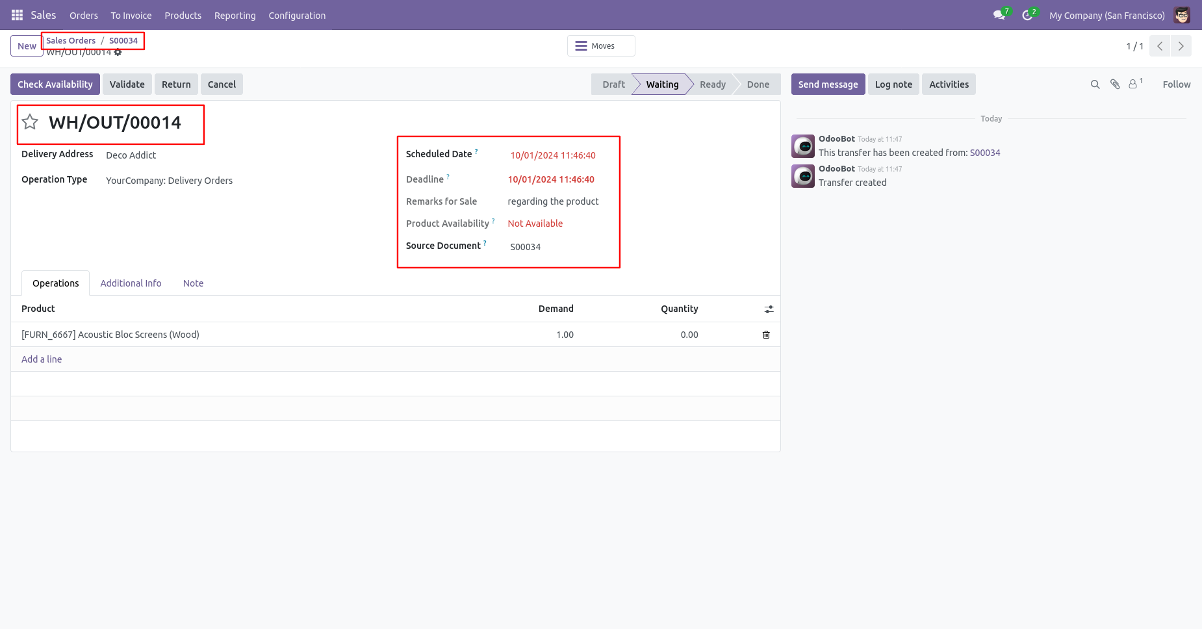Switch to the Operations tab
This screenshot has height=629, width=1202.
coord(56,283)
